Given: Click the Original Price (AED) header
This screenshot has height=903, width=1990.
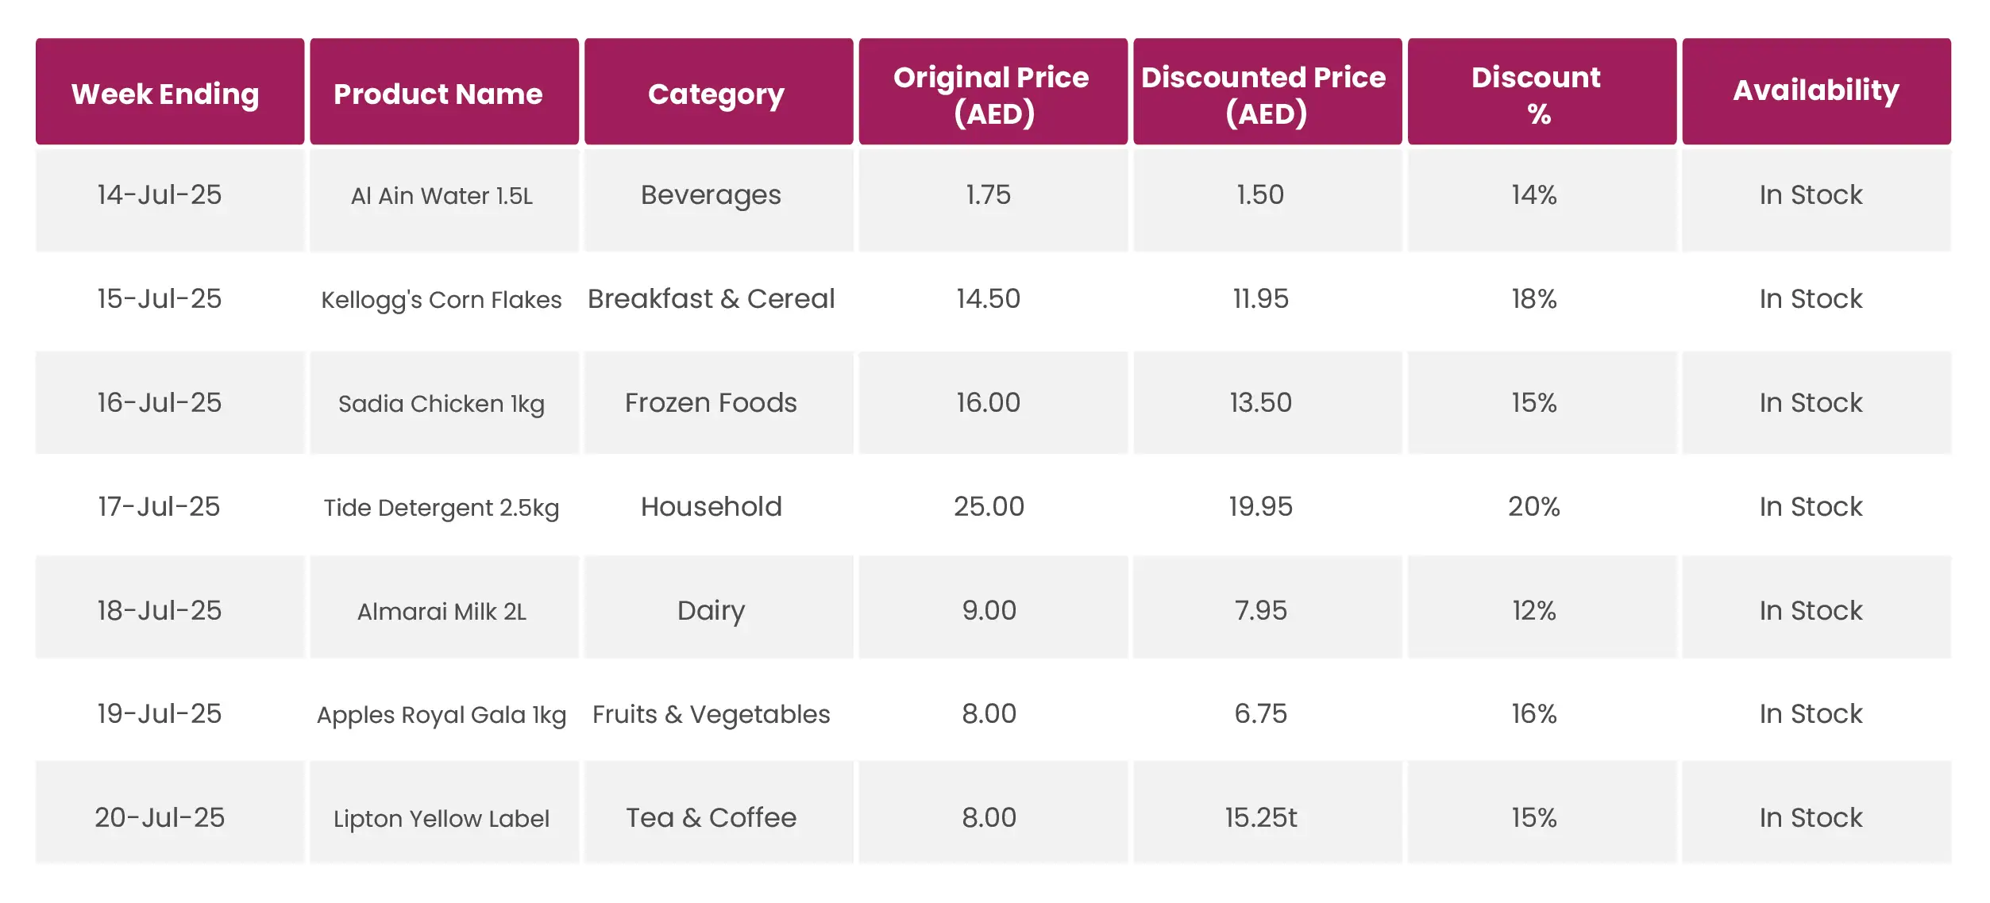Looking at the screenshot, I should [992, 93].
